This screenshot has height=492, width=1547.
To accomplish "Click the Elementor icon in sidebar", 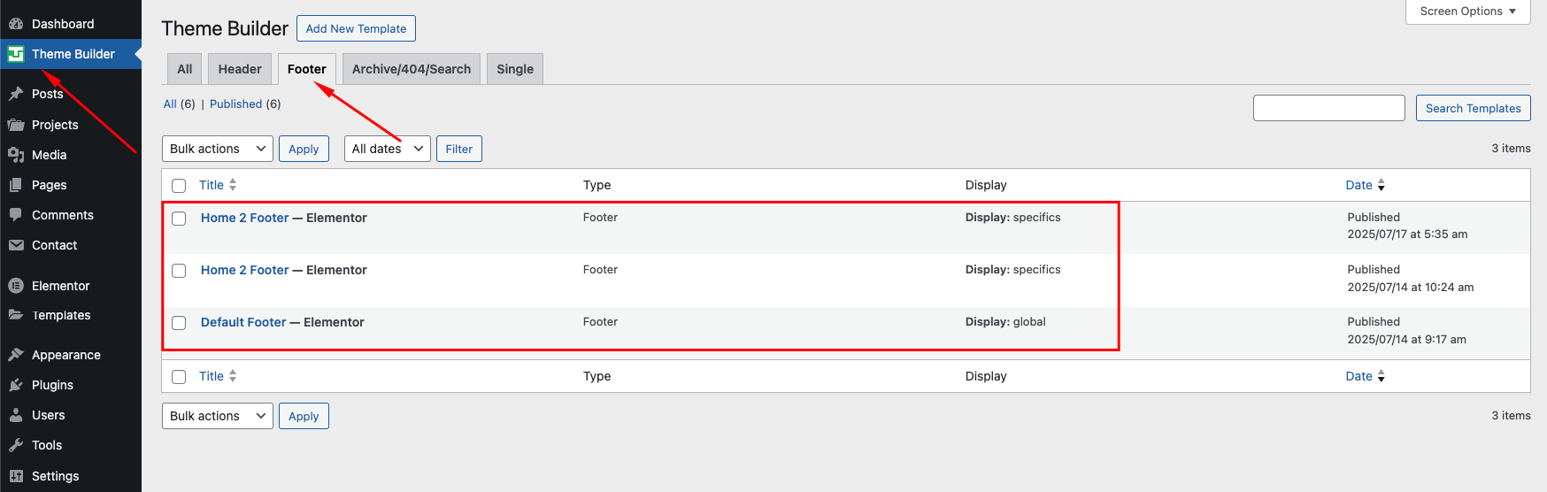I will pyautogui.click(x=16, y=286).
